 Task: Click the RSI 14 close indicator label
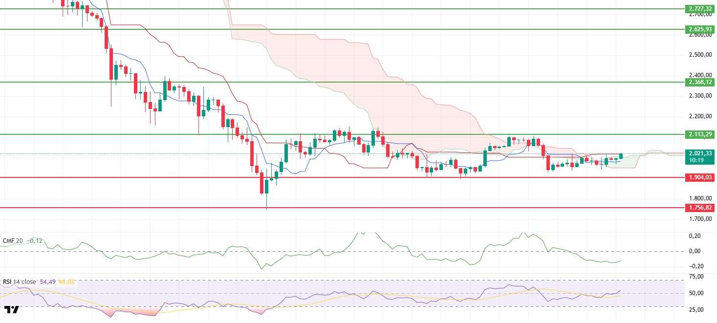[20, 282]
